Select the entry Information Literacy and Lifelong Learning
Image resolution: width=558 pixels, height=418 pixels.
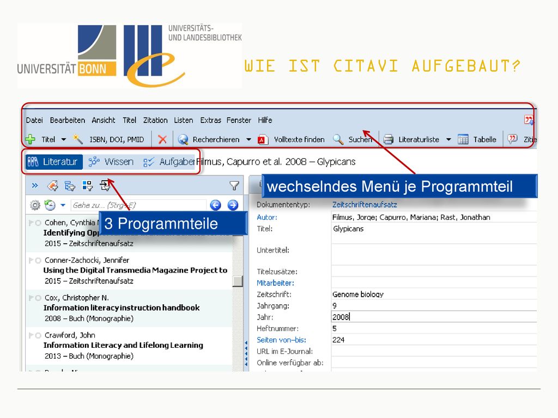(129, 346)
